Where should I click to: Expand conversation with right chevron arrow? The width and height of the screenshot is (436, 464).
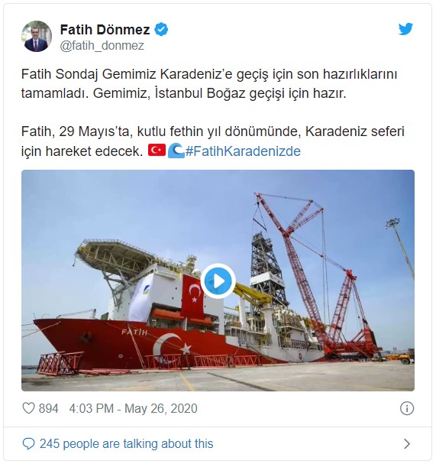coord(407,444)
